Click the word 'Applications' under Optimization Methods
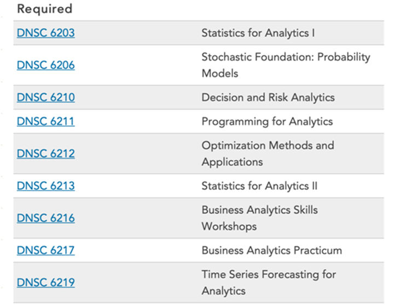 click(232, 162)
